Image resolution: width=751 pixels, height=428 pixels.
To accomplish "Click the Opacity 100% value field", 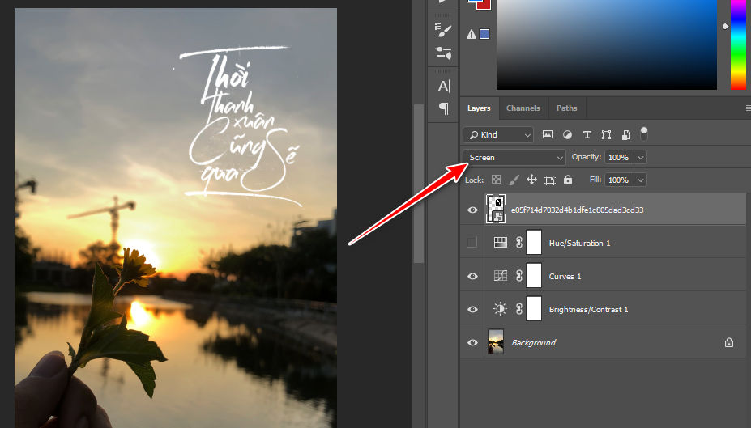I will click(619, 157).
